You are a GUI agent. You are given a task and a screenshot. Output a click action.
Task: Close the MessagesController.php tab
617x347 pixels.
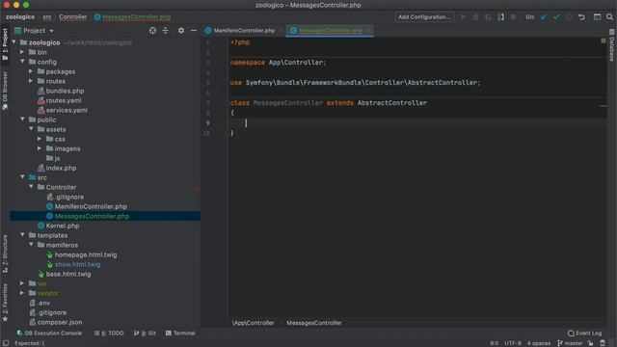pos(368,30)
